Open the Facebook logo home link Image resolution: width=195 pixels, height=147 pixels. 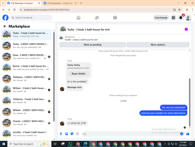tap(5, 18)
